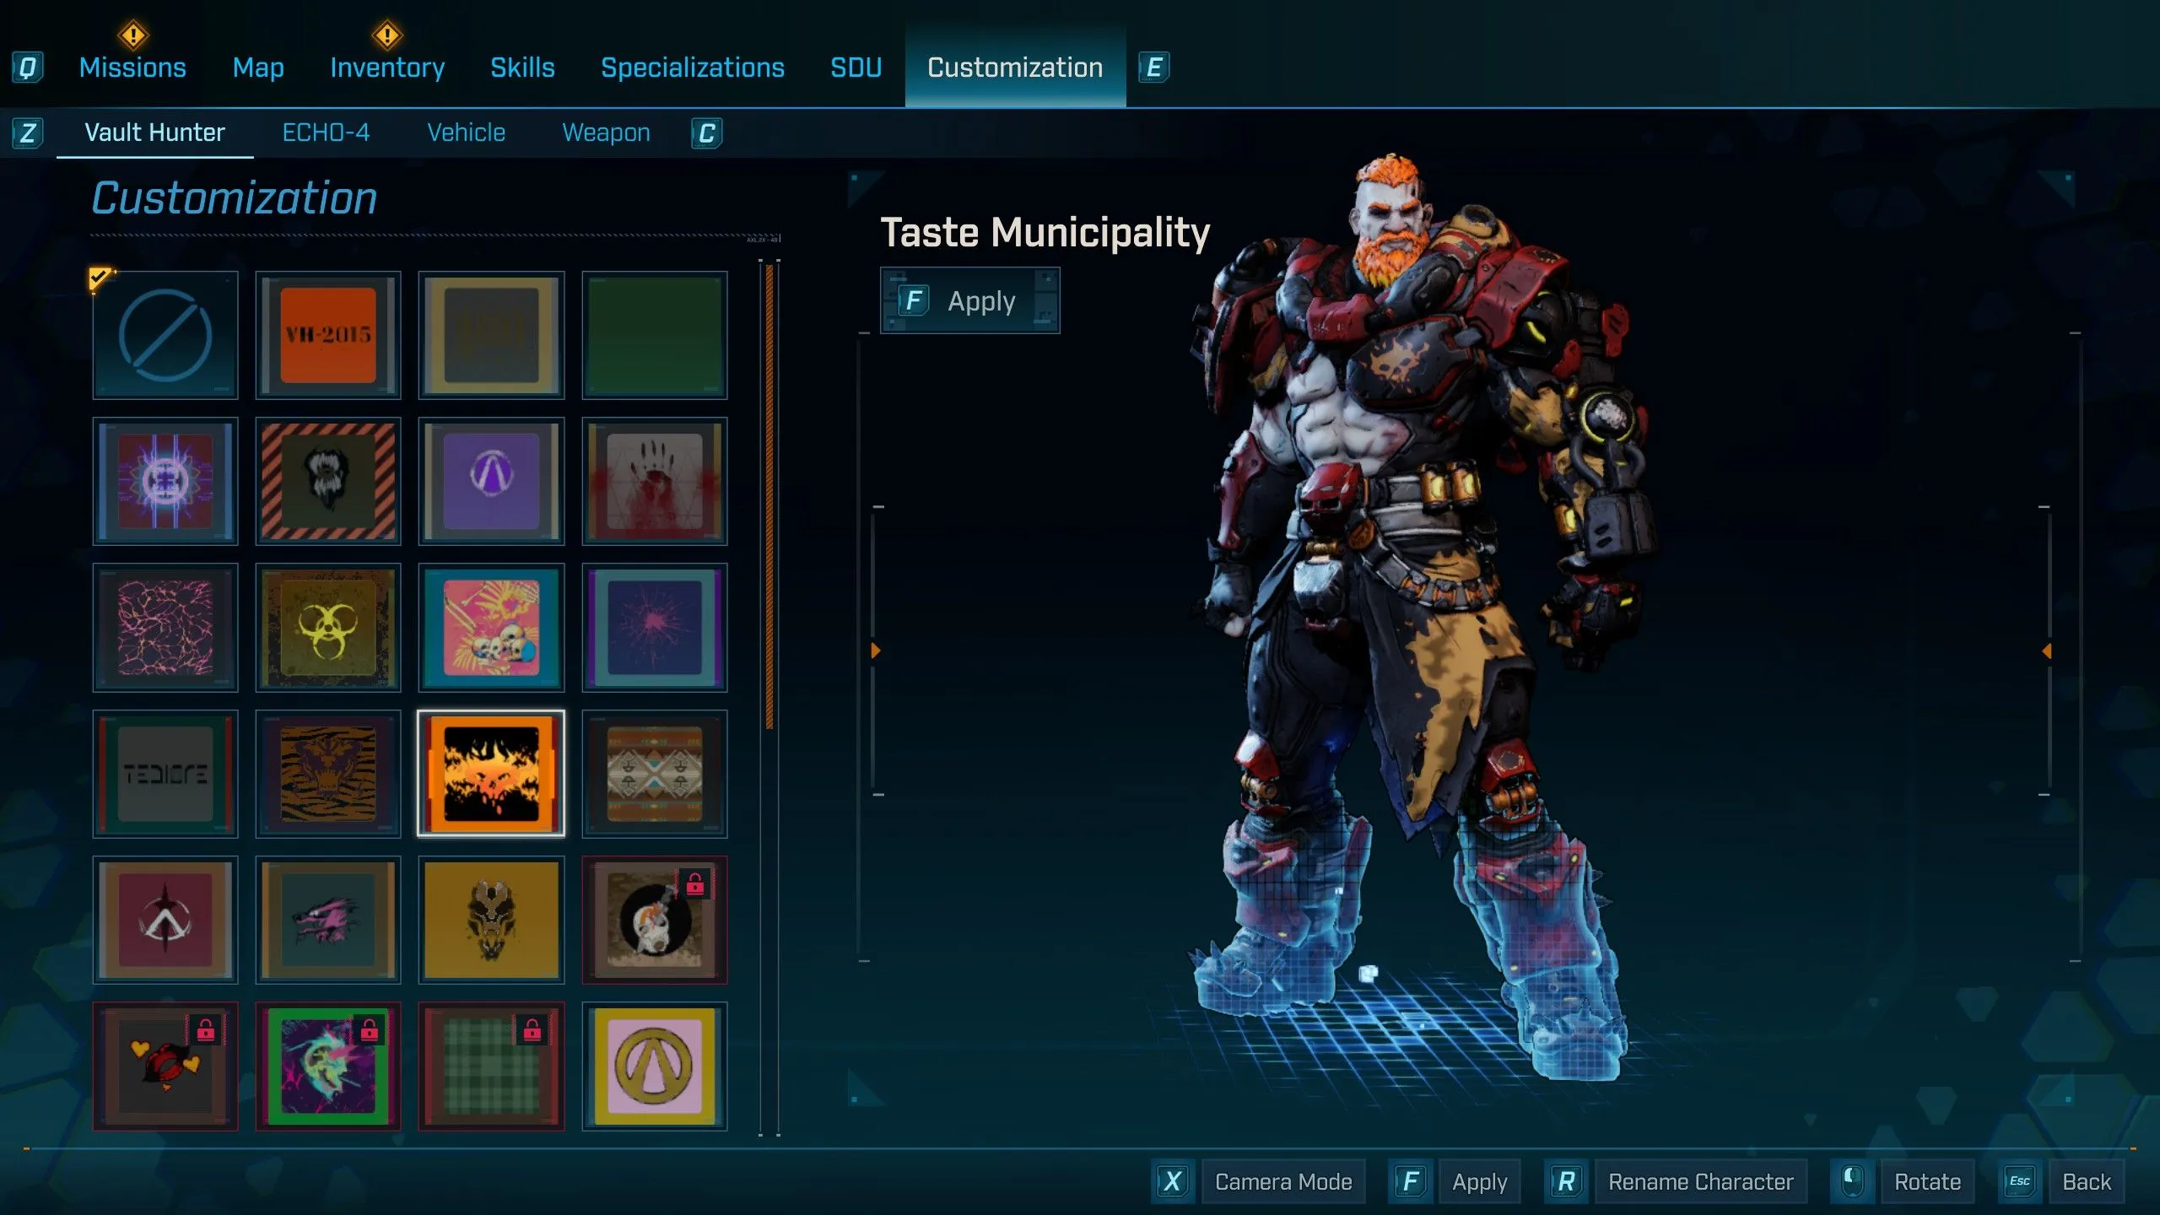
Task: Click the lock icon on hearts tile
Action: 206,1030
